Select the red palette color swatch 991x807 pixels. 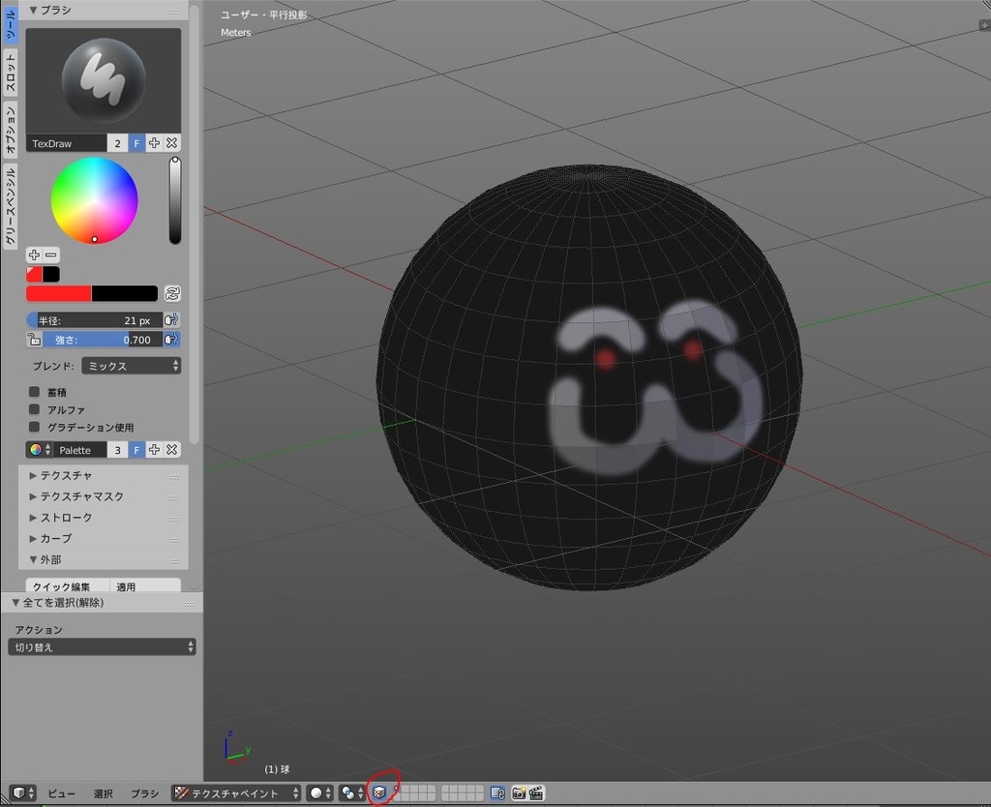click(34, 274)
